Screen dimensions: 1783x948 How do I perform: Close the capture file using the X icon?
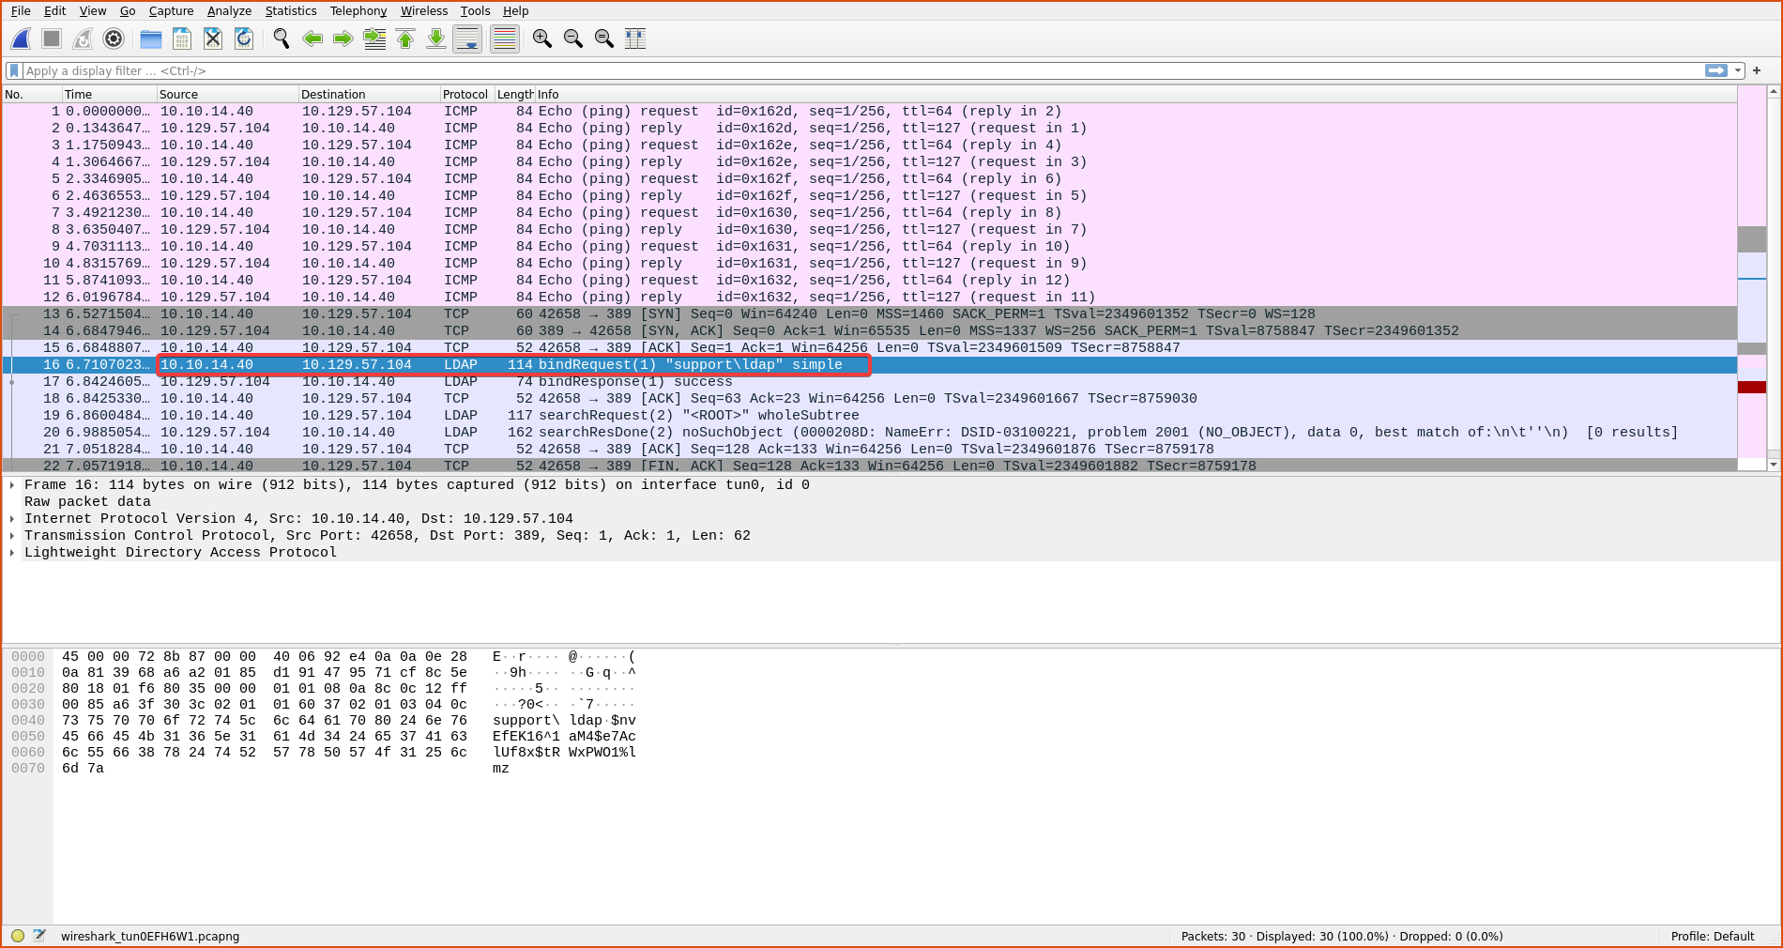click(213, 38)
